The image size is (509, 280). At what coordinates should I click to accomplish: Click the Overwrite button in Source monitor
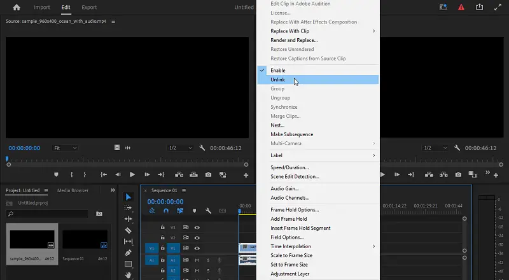tap(194, 175)
